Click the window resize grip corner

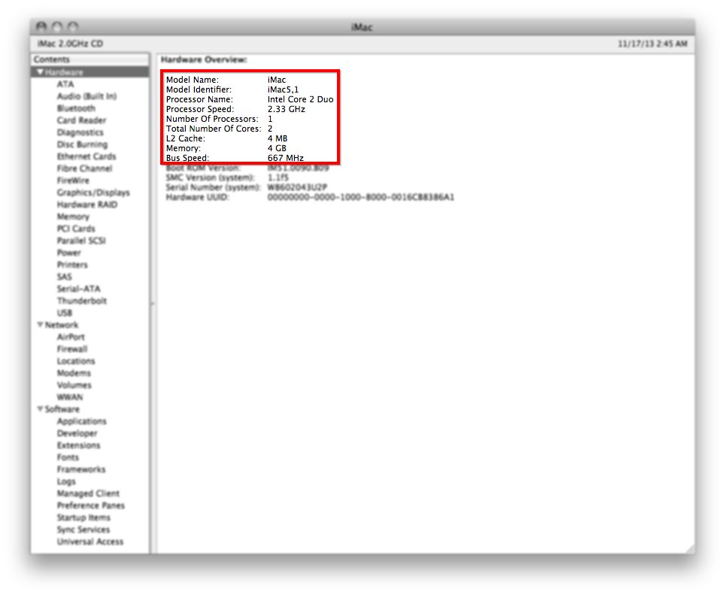pyautogui.click(x=690, y=549)
